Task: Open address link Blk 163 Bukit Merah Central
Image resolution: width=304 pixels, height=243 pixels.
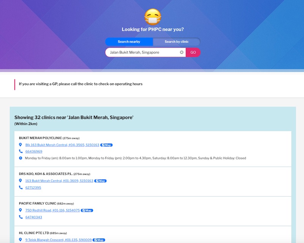Action: (62, 145)
